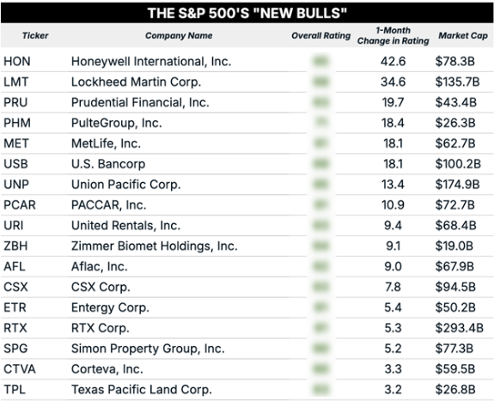Image resolution: width=494 pixels, height=407 pixels.
Task: Click U.S. Bancorp's $100.2B market cap
Action: 458,164
